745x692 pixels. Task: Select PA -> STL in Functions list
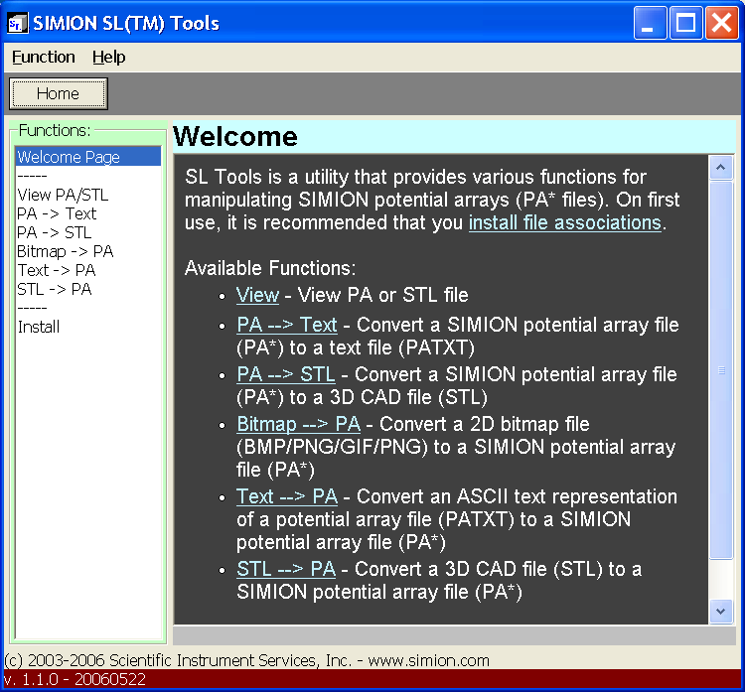pos(88,232)
